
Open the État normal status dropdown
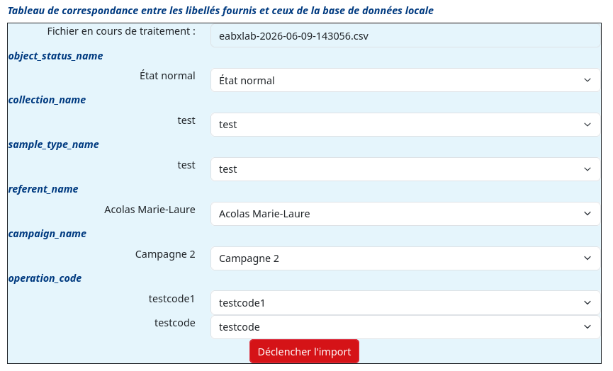pos(405,80)
